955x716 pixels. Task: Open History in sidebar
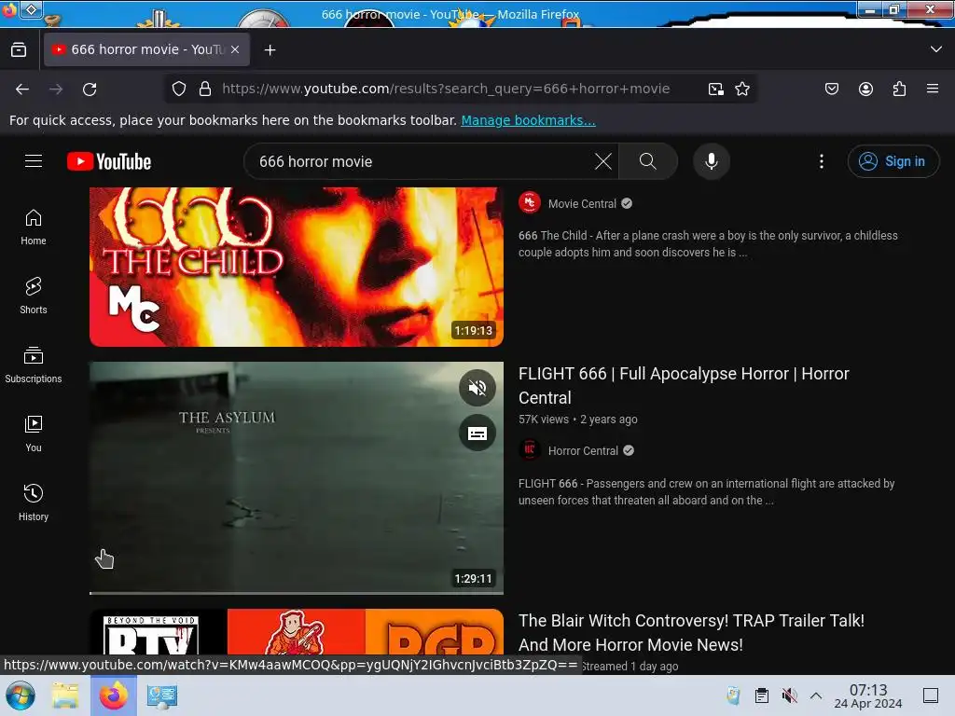[x=34, y=503]
